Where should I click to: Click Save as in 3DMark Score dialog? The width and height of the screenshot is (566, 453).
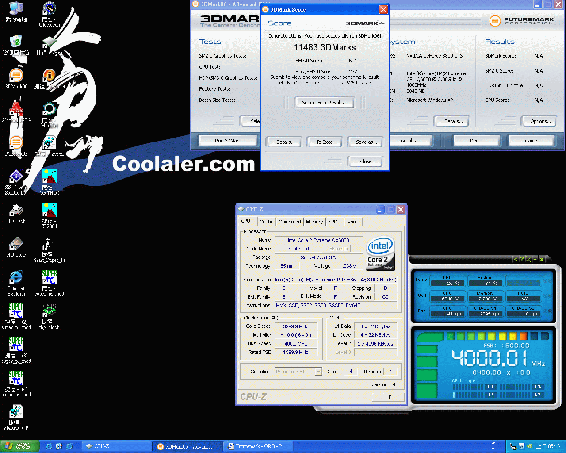367,142
